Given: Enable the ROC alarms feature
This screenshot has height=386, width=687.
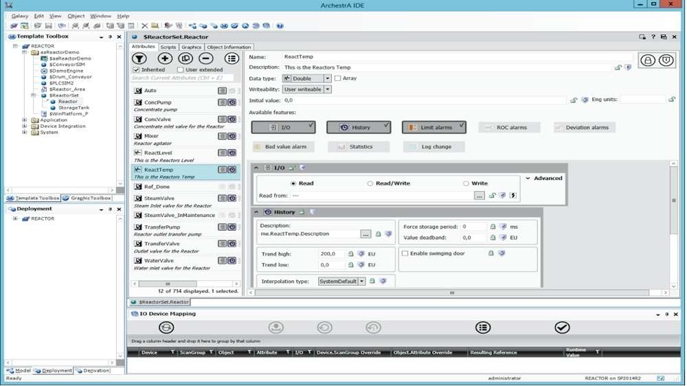Looking at the screenshot, I should [509, 128].
